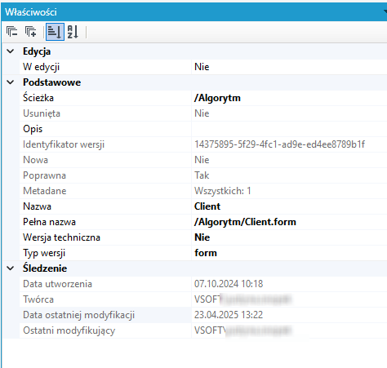Open the Właściwości panel dropdown arrow
The width and height of the screenshot is (387, 368).
(x=385, y=11)
